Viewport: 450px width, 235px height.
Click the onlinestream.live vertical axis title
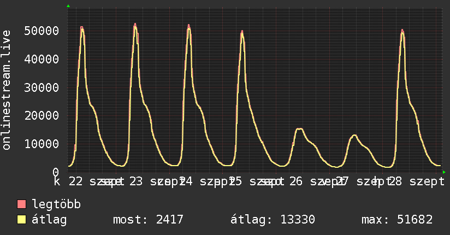(6, 90)
